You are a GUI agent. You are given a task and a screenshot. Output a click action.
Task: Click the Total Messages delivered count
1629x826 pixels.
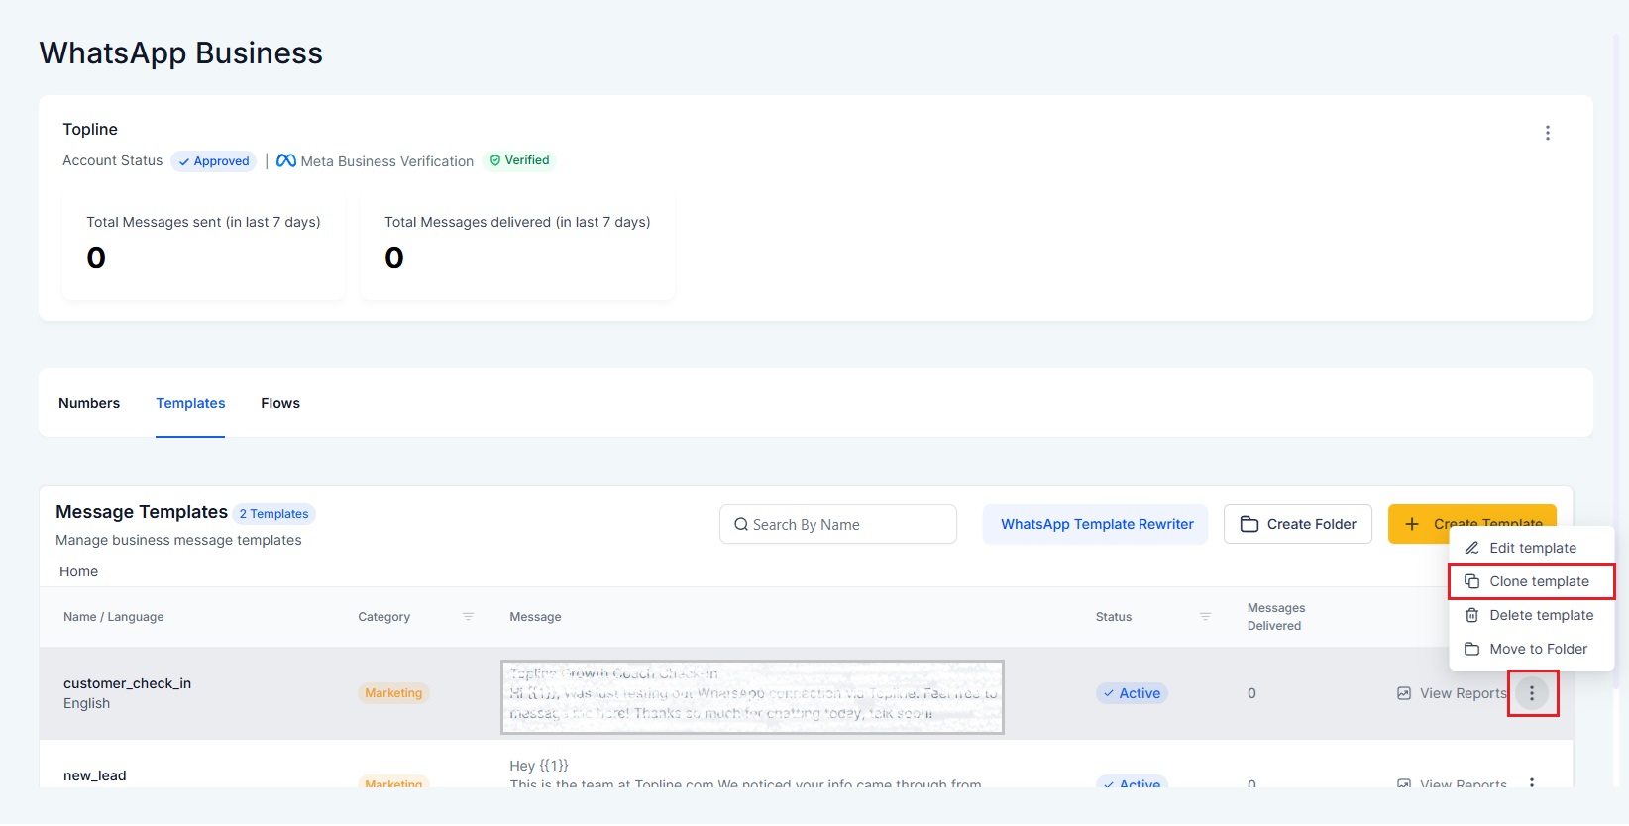(x=394, y=258)
